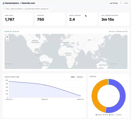The width and height of the screenshot is (131, 119).
Task: Click the Logout button
Action: click(126, 3)
